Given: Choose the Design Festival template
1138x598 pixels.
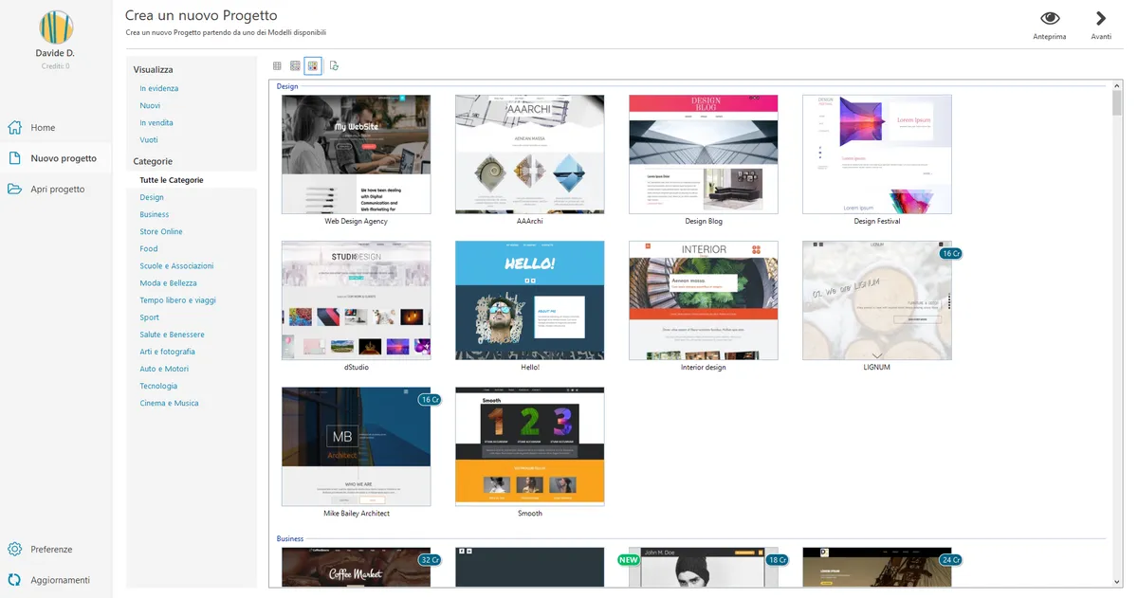Looking at the screenshot, I should click(x=876, y=154).
